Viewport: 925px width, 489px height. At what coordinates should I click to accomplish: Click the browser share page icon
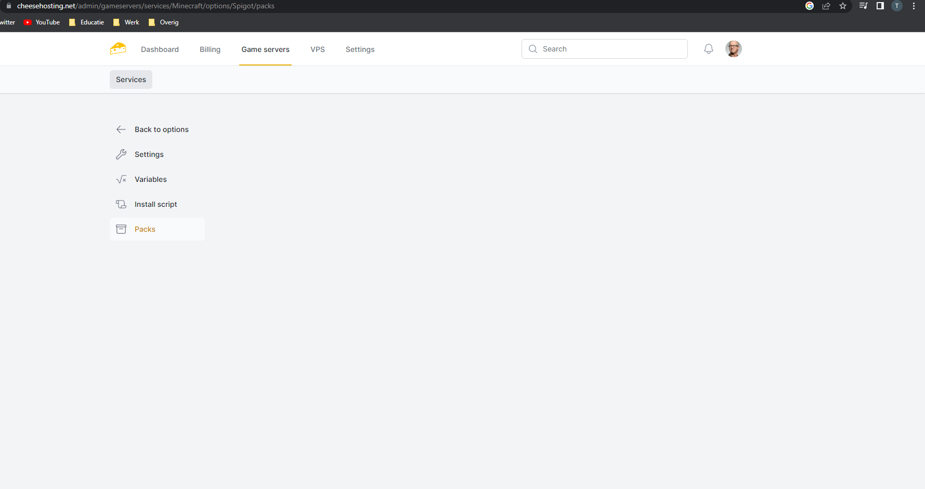[x=826, y=6]
